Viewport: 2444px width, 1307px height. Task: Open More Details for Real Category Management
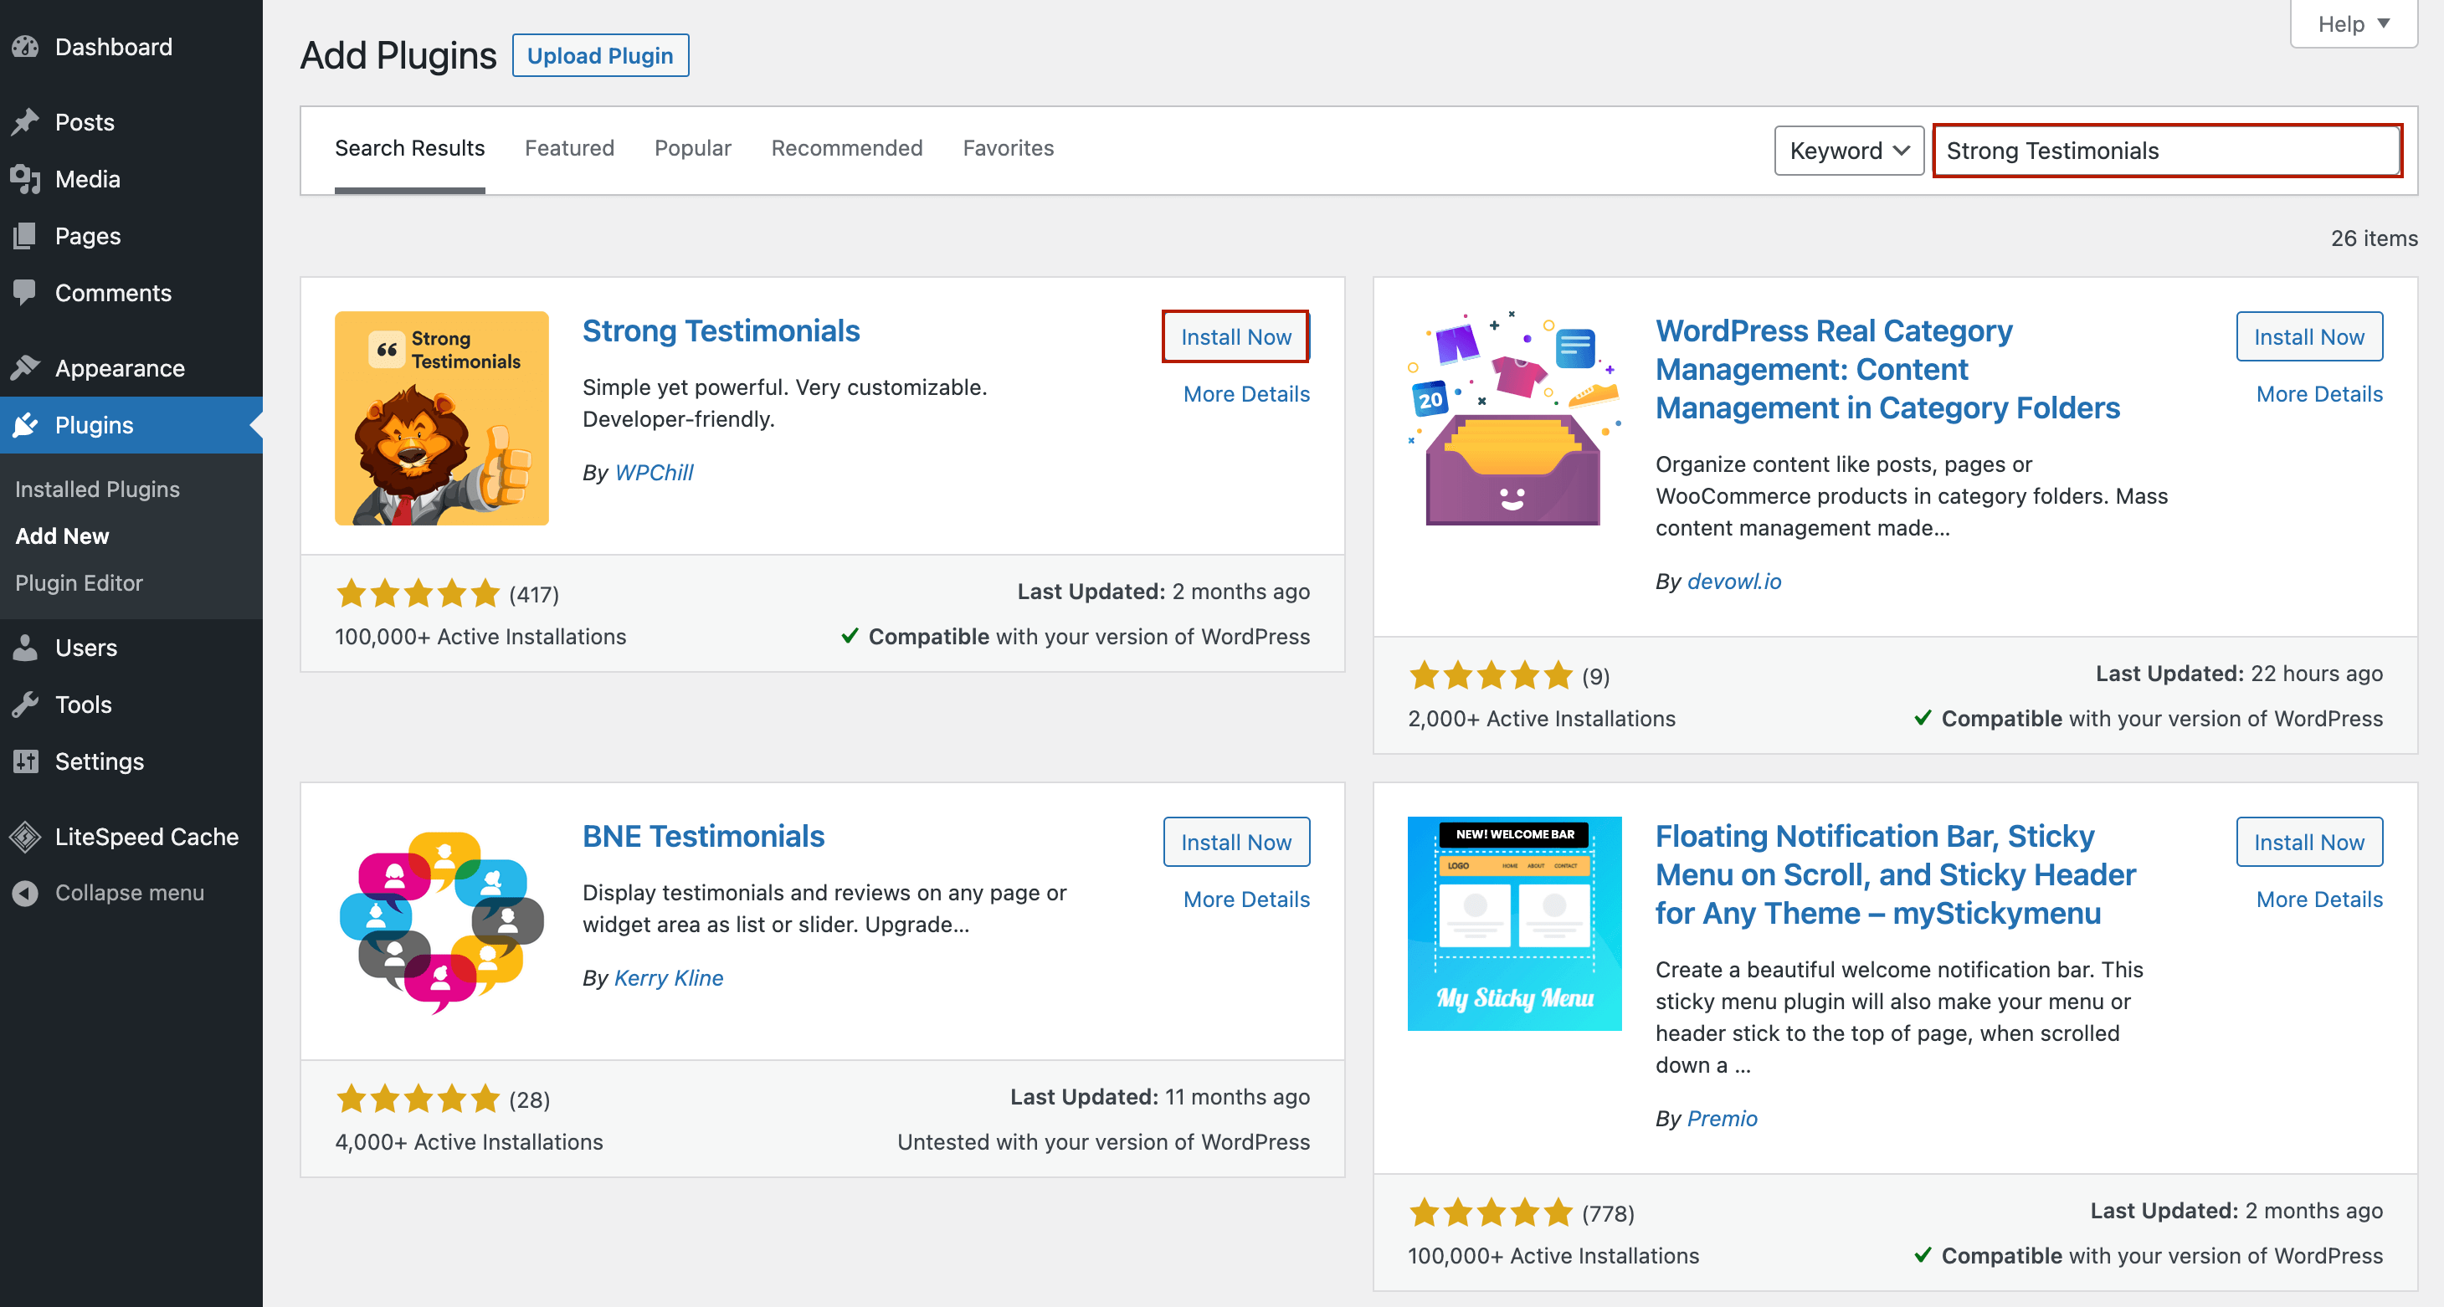2318,393
